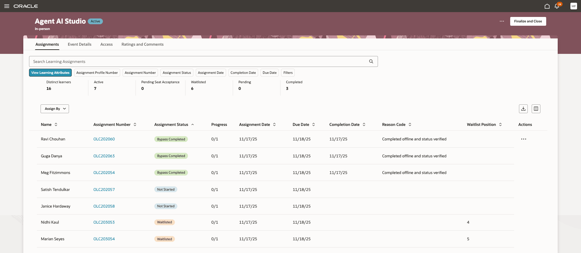
Task: Click Meg Fitzimmons' reason code text
Action: (414, 173)
